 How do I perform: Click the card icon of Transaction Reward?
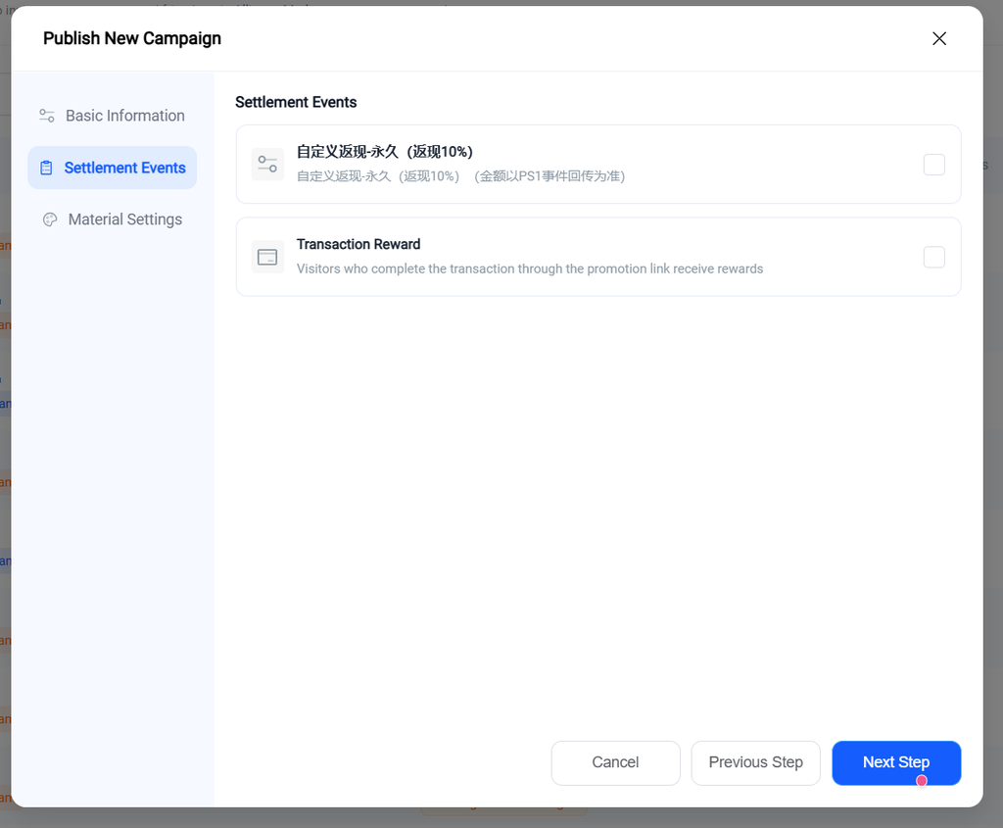267,258
